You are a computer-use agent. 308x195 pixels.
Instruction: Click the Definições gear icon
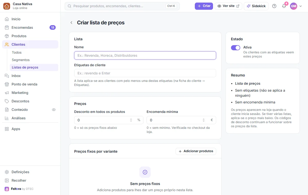pyautogui.click(x=7, y=172)
